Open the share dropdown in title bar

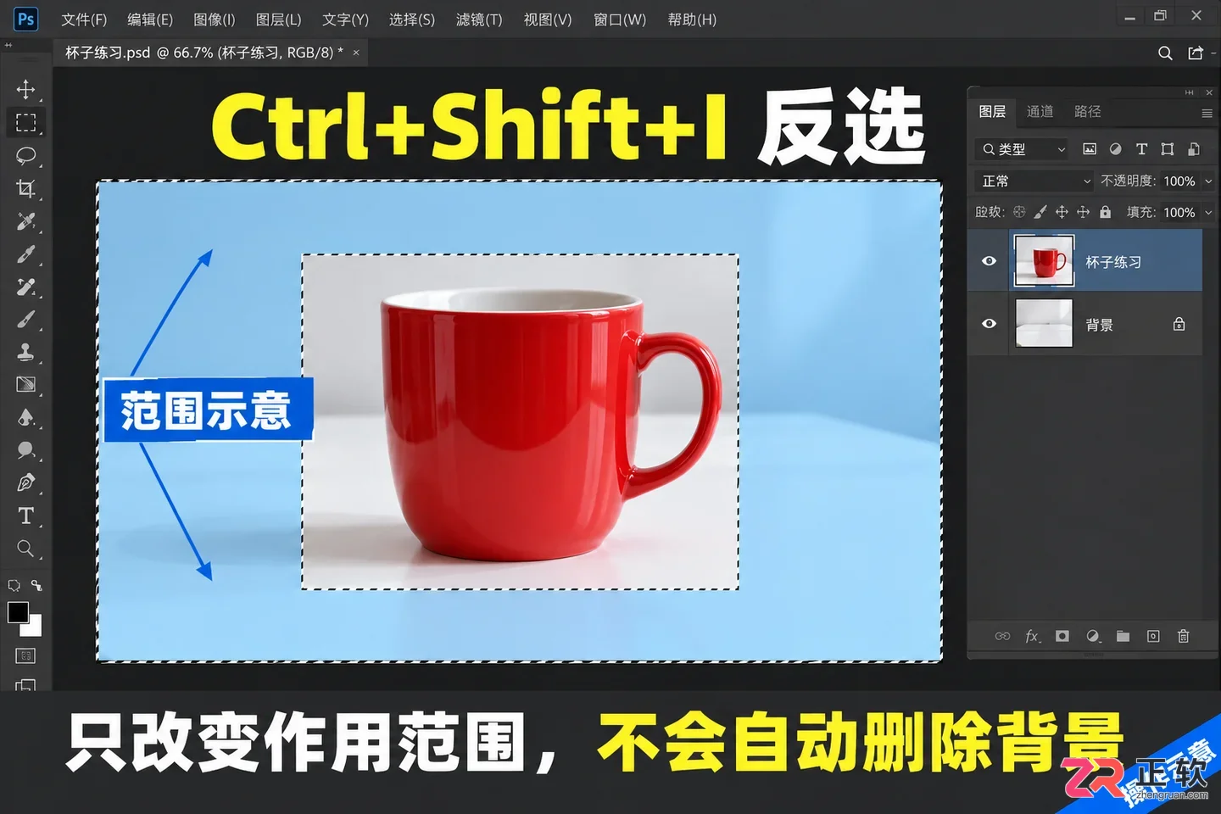pos(1197,53)
